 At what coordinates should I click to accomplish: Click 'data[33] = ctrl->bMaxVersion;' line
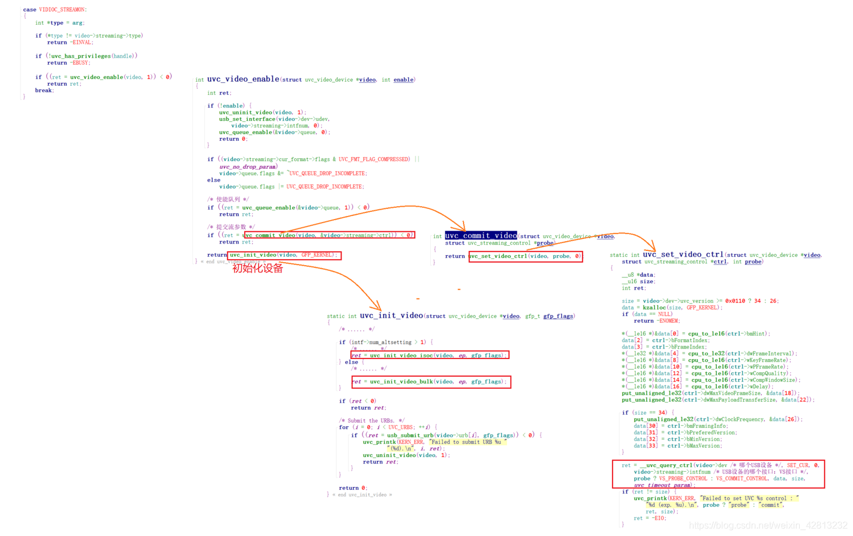677,446
